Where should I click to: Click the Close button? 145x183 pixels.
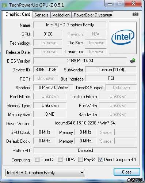click(x=127, y=172)
